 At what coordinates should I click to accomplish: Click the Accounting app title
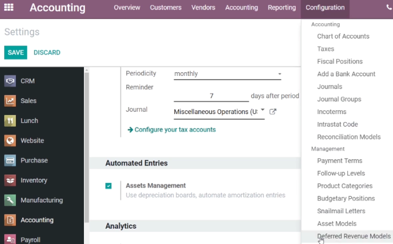coord(57,7)
